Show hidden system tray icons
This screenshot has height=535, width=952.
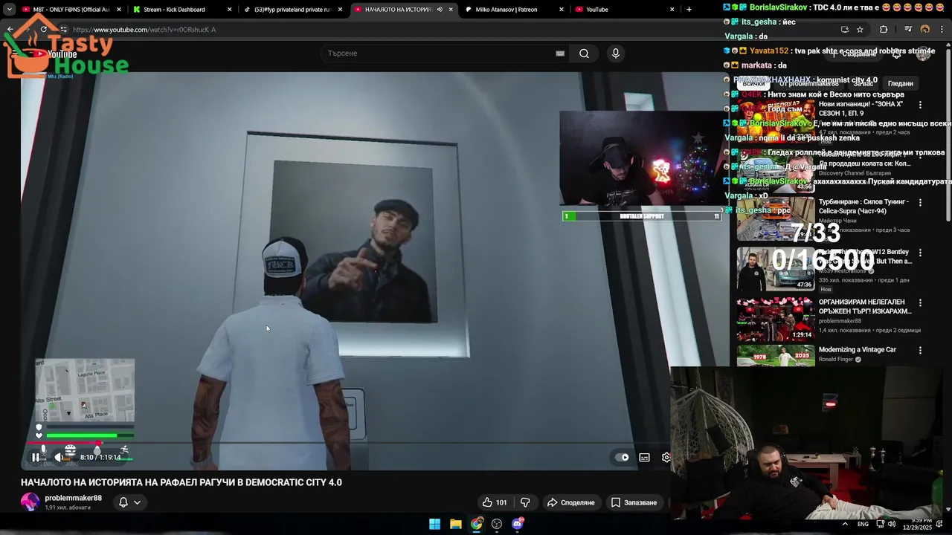click(x=845, y=524)
